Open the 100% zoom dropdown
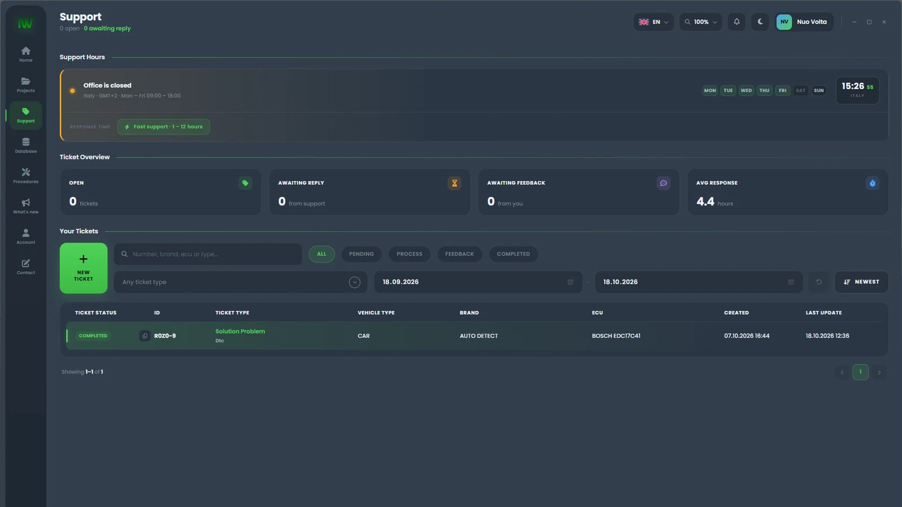902x507 pixels. click(x=700, y=22)
